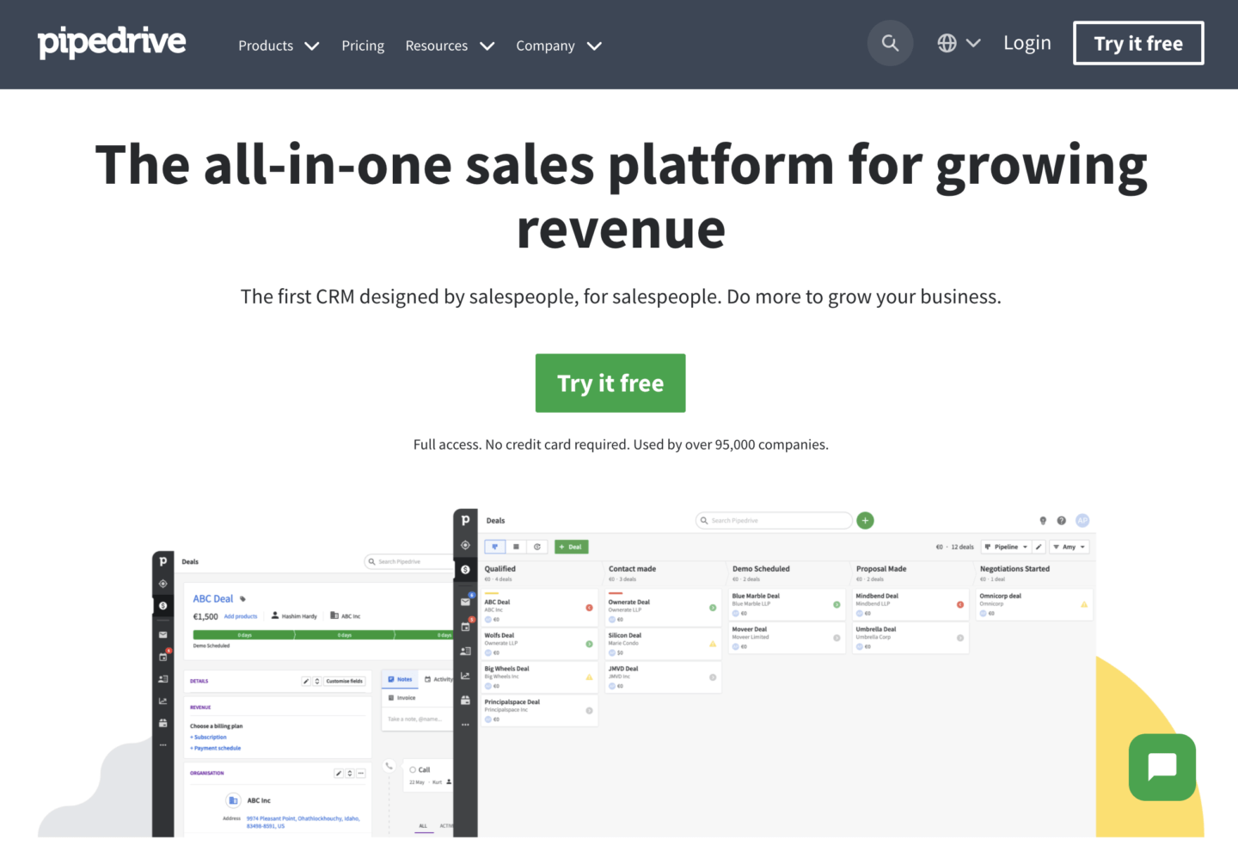Viewport: 1238px width, 845px height.
Task: Click the + Payment schedule link
Action: coord(216,748)
